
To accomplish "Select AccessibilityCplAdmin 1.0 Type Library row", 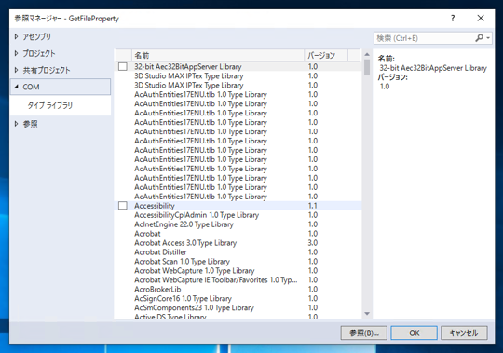I will tap(238, 215).
